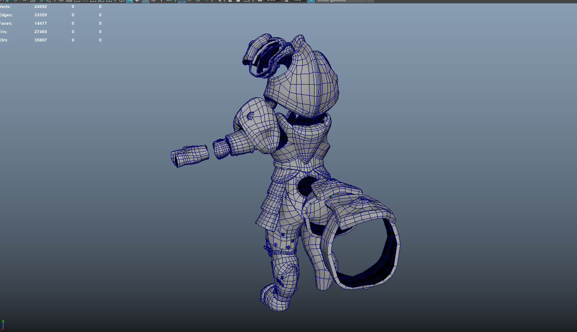Click the Tris label in the poly count HUD
The width and height of the screenshot is (577, 332).
(4, 32)
